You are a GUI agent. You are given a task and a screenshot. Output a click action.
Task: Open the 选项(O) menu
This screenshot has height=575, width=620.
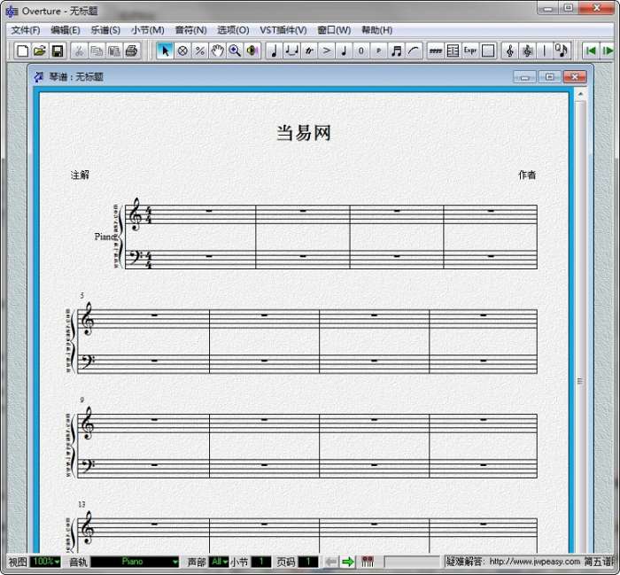(x=233, y=30)
